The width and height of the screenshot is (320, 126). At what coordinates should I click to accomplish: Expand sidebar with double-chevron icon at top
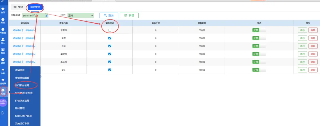point(3,1)
